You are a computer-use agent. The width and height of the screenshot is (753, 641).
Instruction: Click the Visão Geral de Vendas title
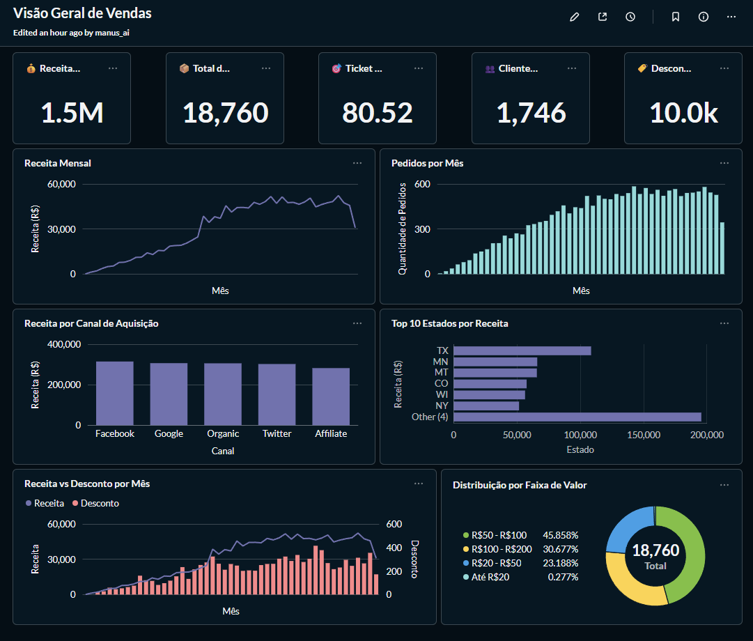(x=82, y=13)
